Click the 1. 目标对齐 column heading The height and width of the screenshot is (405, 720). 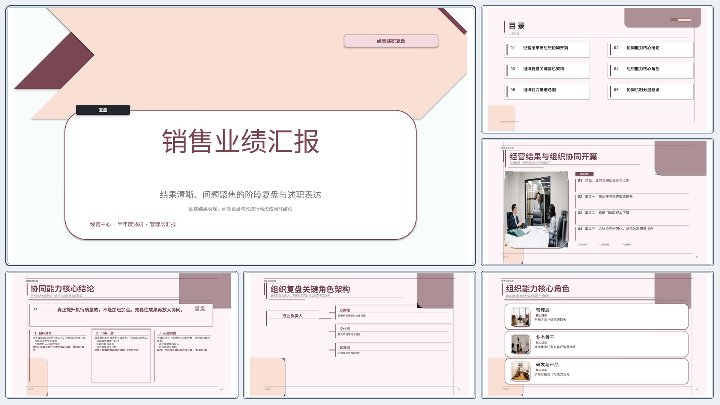[x=43, y=333]
